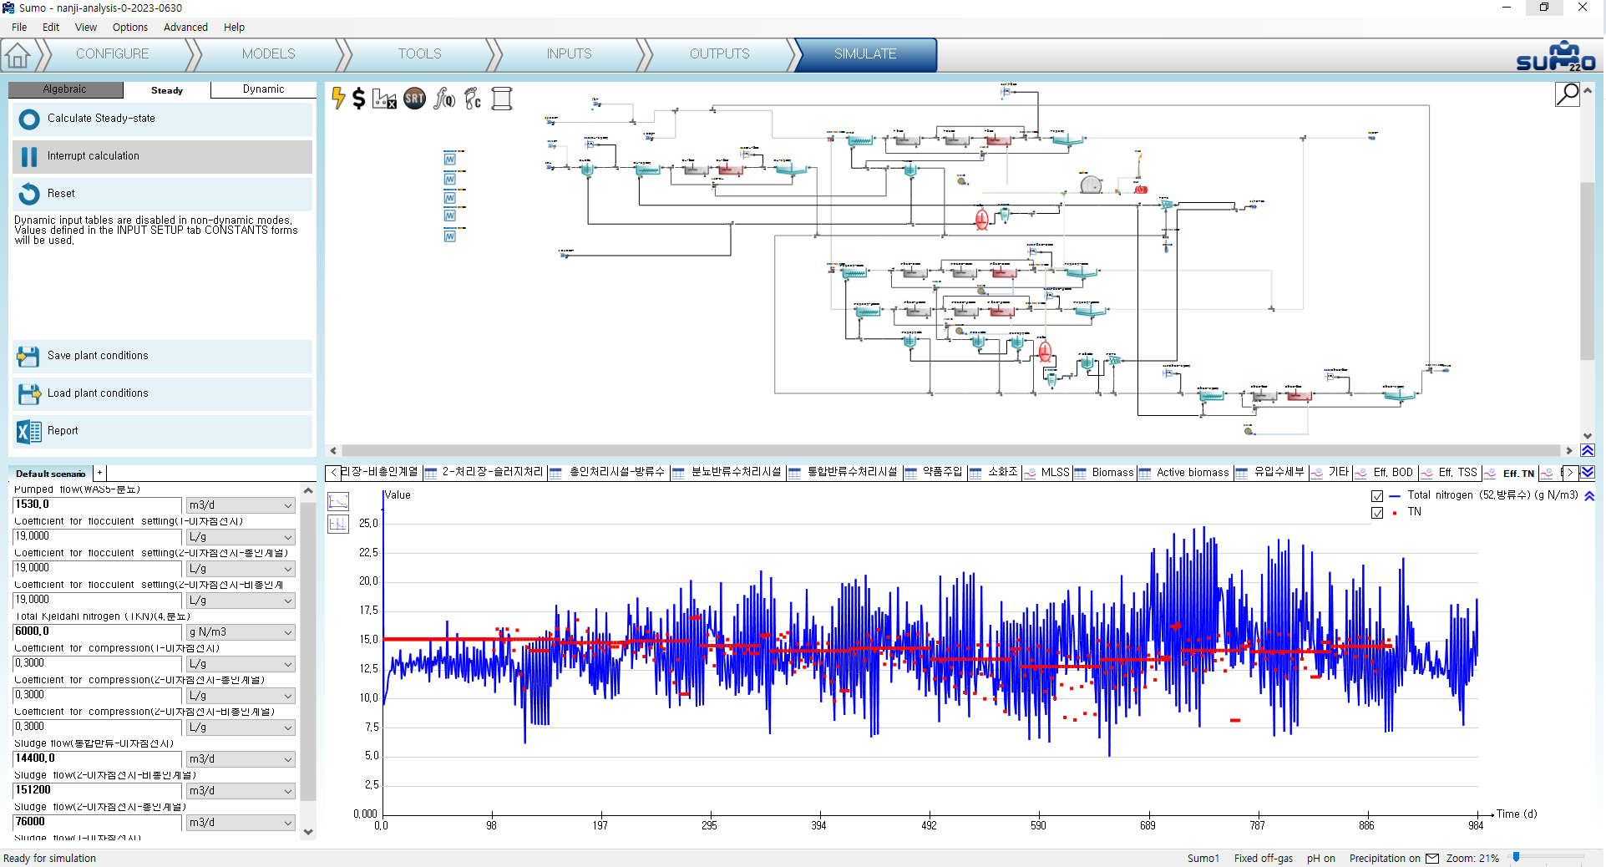Add a new scenario with plus button
This screenshot has width=1606, height=867.
tap(99, 474)
